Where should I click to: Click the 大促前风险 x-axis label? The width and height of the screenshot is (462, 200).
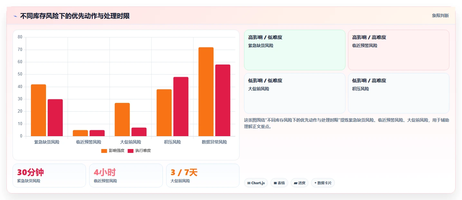point(131,142)
